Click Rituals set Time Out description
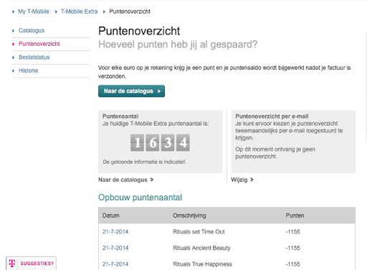The image size is (367, 270). 199,232
